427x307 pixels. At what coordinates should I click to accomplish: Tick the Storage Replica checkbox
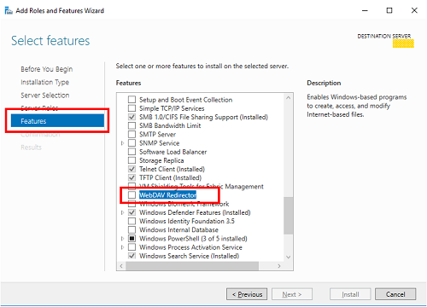(x=132, y=160)
